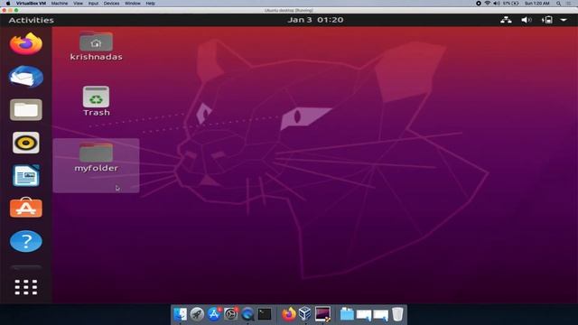The height and width of the screenshot is (325, 578).
Task: Open the Machine menu
Action: pos(60,4)
